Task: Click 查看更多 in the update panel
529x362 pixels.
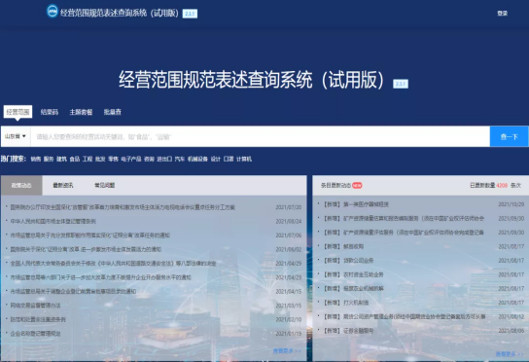Action: pyautogui.click(x=510, y=354)
